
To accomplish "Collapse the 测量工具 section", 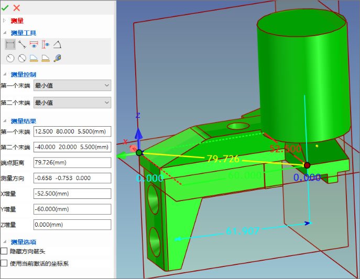I will [x=5, y=33].
